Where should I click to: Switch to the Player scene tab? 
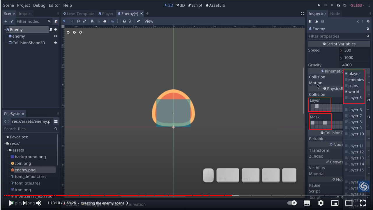click(106, 14)
